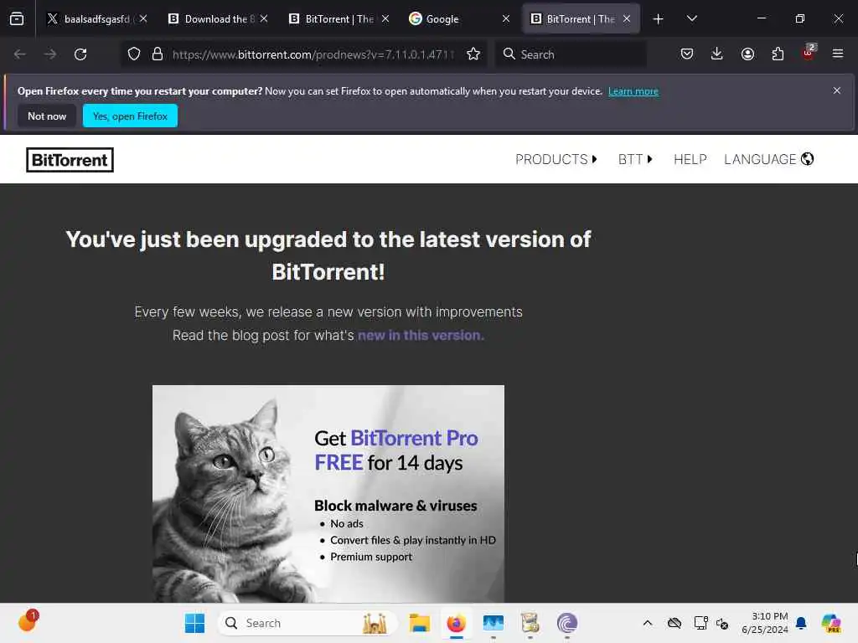This screenshot has width=858, height=643.
Task: Click the BitTorrent logo
Action: (x=70, y=160)
